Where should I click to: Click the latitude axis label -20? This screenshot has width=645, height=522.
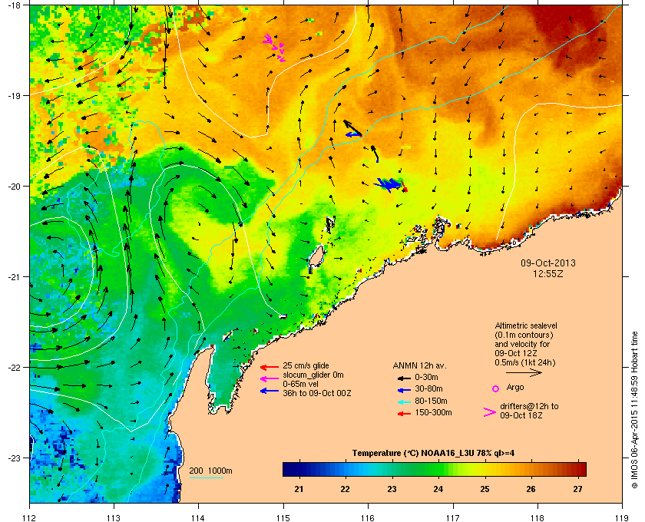(x=15, y=186)
